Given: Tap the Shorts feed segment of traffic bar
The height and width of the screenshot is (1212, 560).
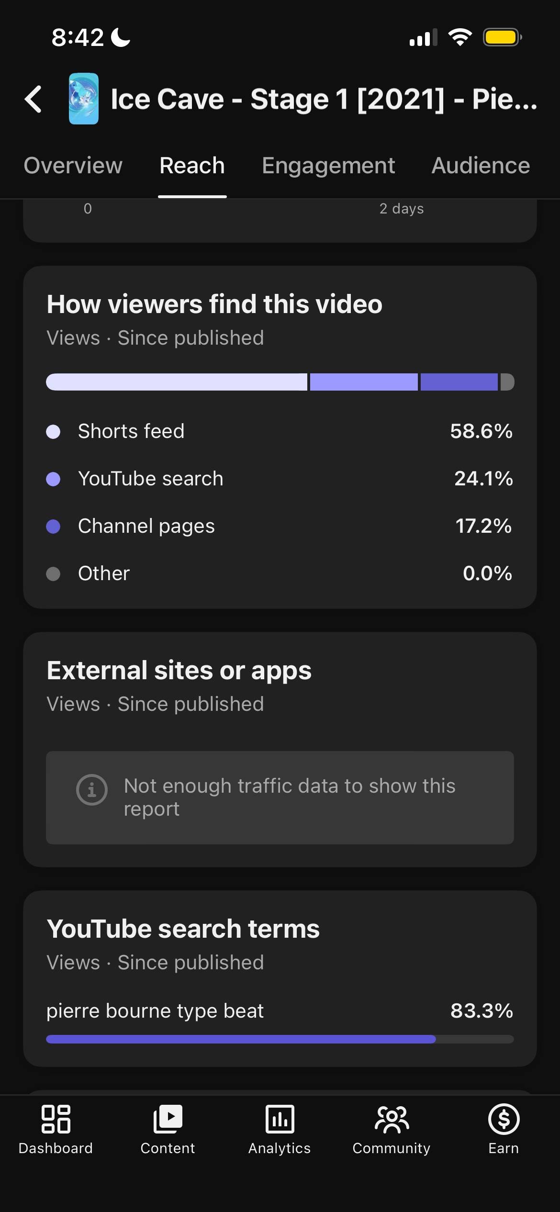Looking at the screenshot, I should [x=177, y=382].
